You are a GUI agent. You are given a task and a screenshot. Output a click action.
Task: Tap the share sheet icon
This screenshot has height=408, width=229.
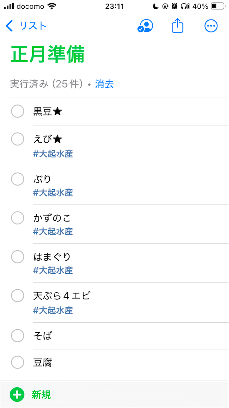[x=178, y=26]
